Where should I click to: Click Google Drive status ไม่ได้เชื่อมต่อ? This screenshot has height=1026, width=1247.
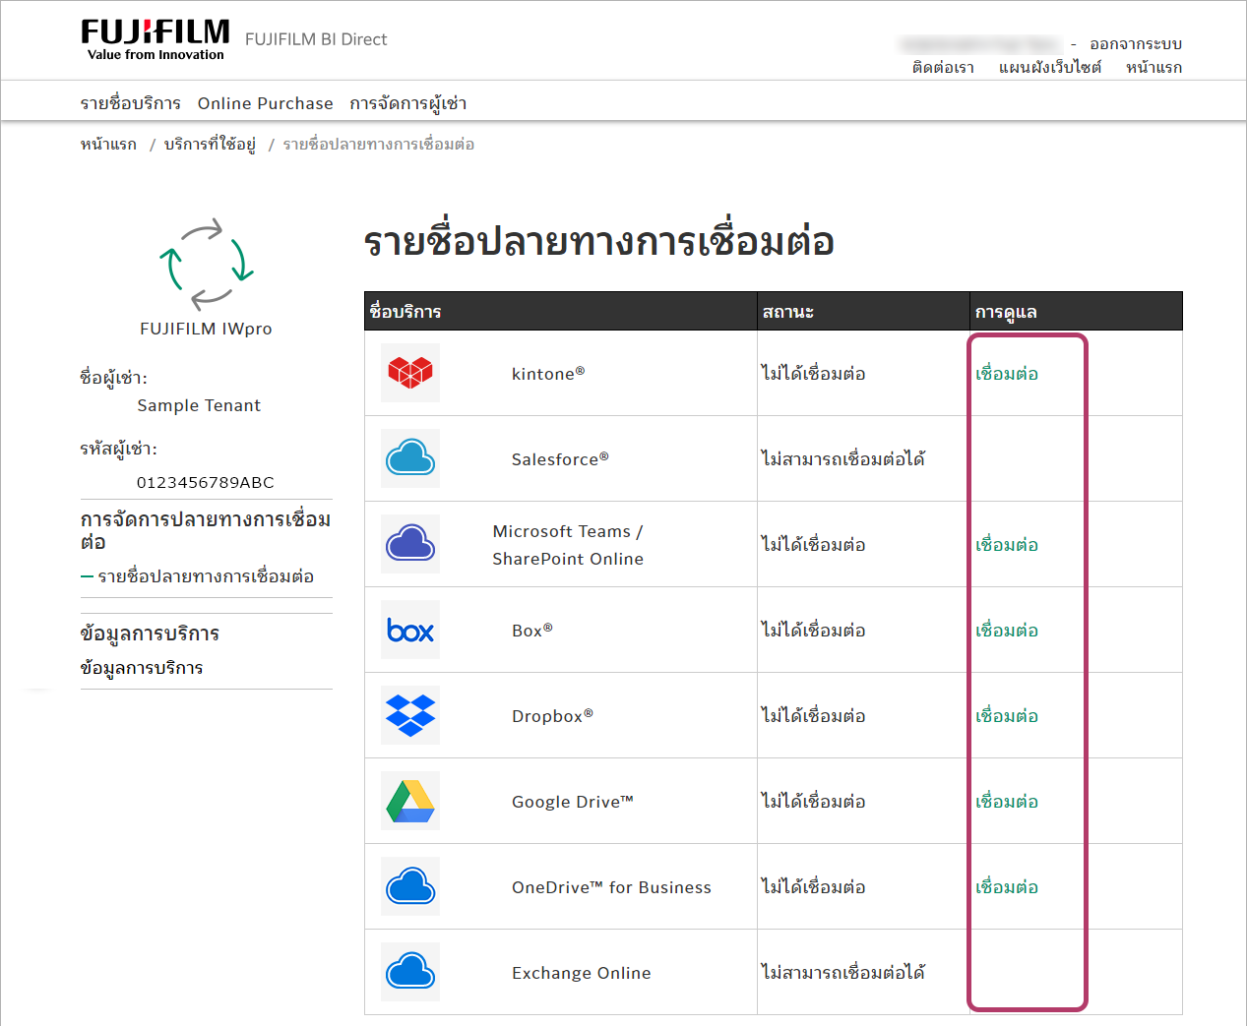click(x=814, y=802)
